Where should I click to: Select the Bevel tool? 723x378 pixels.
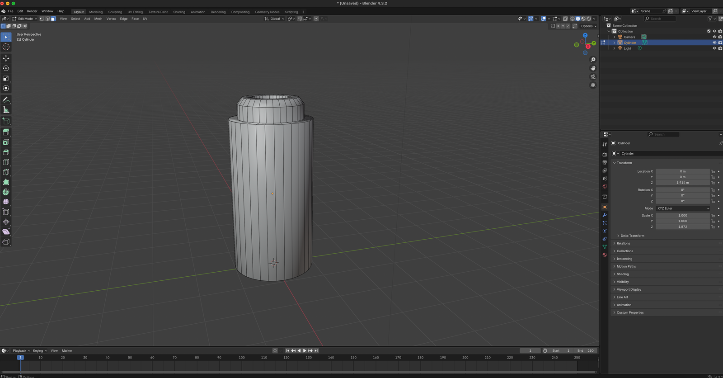(6, 152)
